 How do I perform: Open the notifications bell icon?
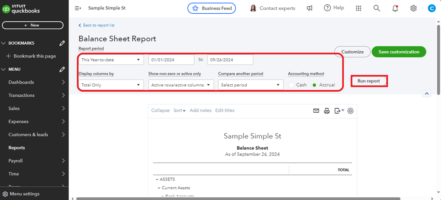coord(395,8)
